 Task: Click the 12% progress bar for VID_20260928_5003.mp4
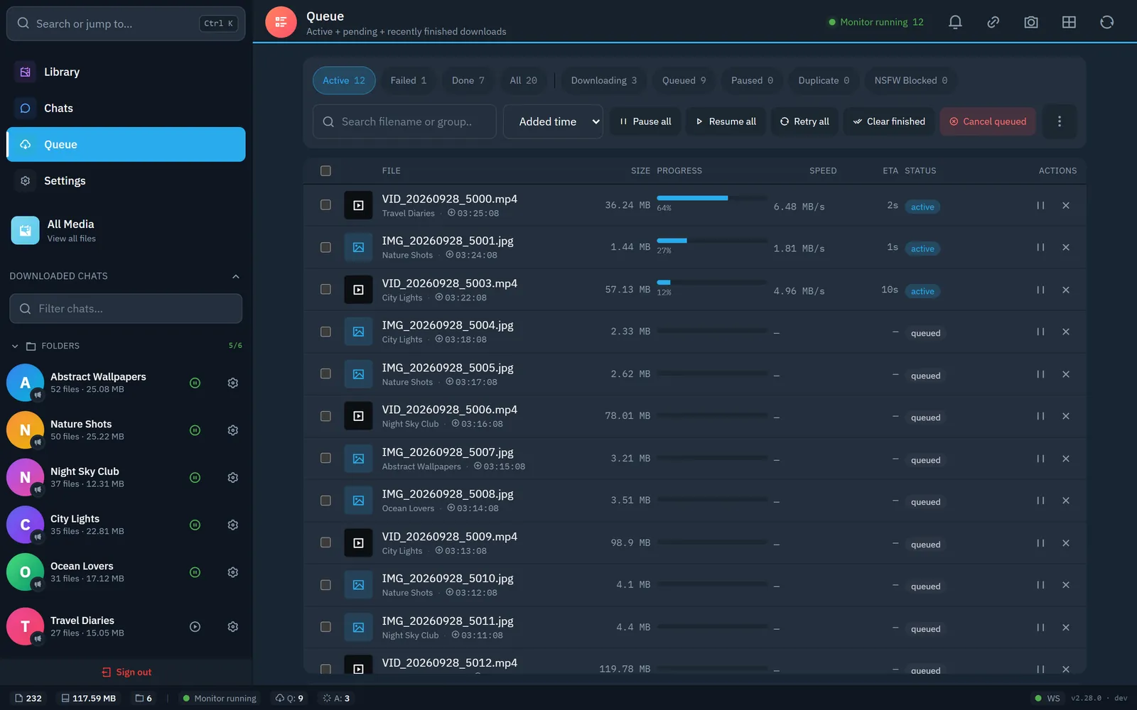coord(711,283)
